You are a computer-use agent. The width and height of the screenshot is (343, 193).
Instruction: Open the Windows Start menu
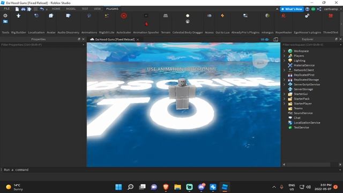(118, 187)
